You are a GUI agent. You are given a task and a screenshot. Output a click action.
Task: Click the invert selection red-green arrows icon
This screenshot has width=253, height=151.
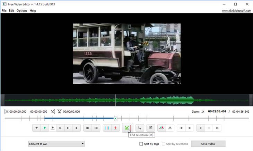point(162,128)
